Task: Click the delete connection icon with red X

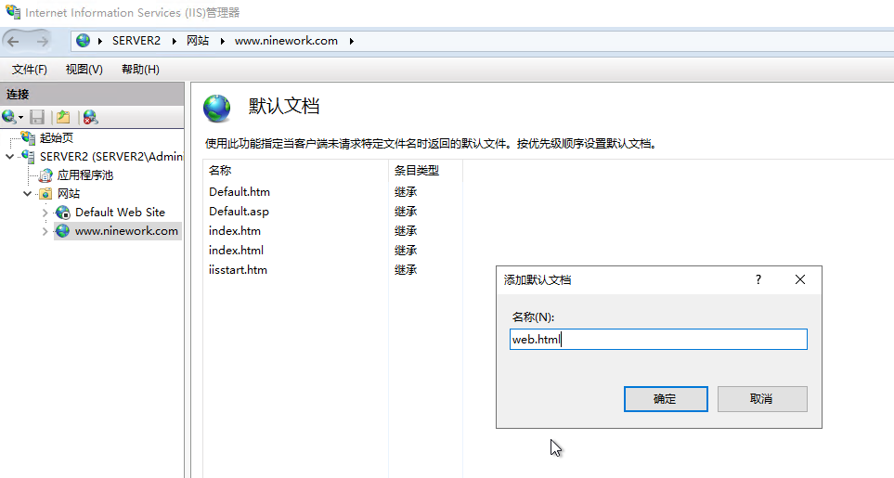Action: (x=90, y=117)
